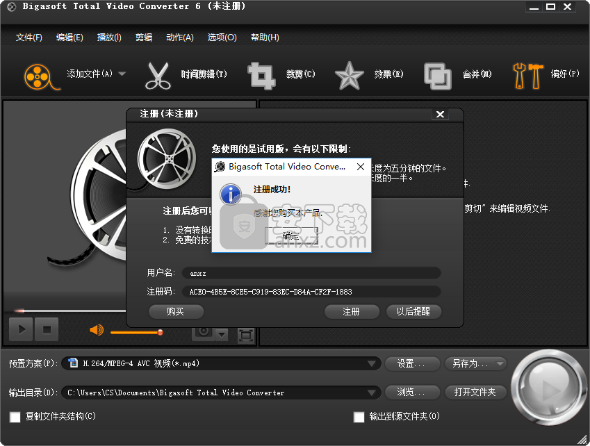The width and height of the screenshot is (590, 446).
Task: Click the 偏好(P) toolbar label
Action: click(565, 74)
